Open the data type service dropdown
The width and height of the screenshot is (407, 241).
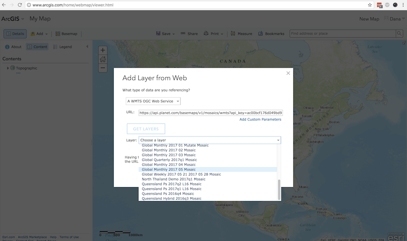pos(153,101)
